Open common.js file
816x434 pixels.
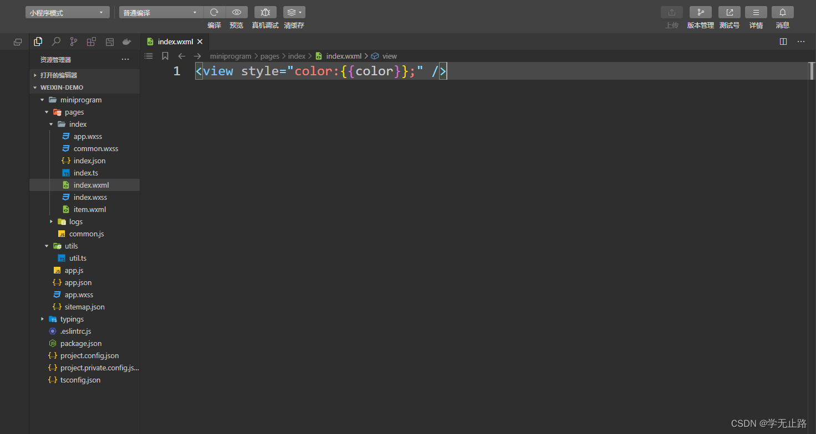84,234
